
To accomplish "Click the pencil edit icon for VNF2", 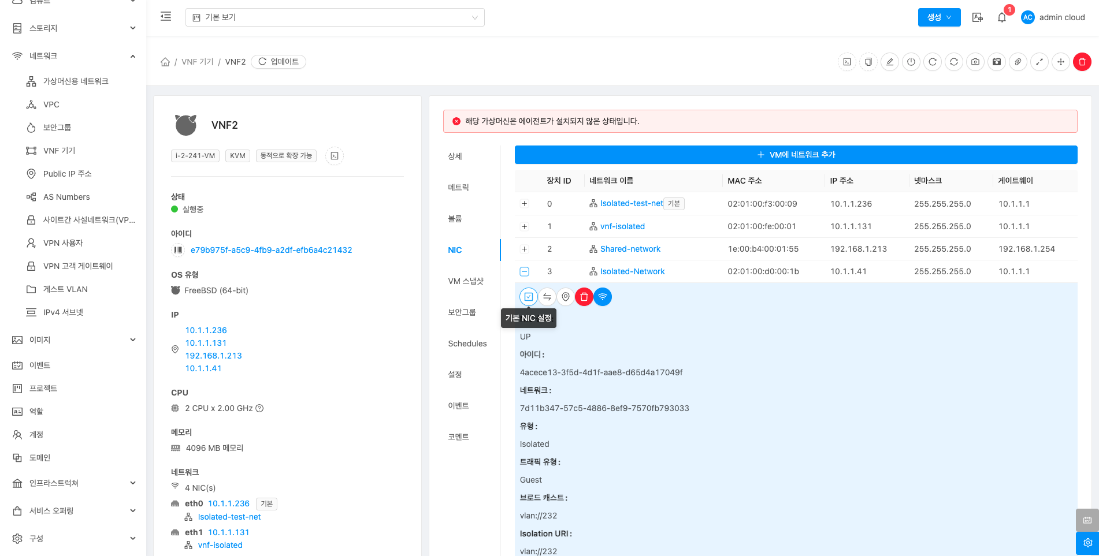I will pyautogui.click(x=890, y=62).
